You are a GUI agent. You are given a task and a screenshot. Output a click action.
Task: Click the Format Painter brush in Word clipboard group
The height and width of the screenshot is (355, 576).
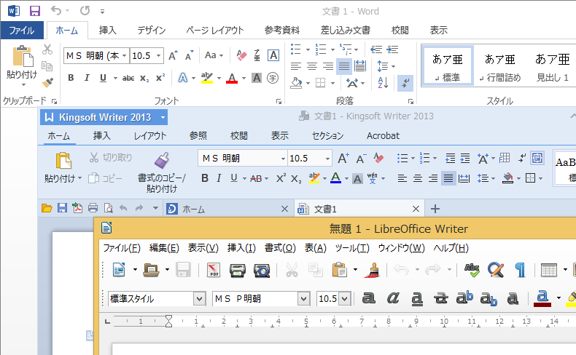47,83
